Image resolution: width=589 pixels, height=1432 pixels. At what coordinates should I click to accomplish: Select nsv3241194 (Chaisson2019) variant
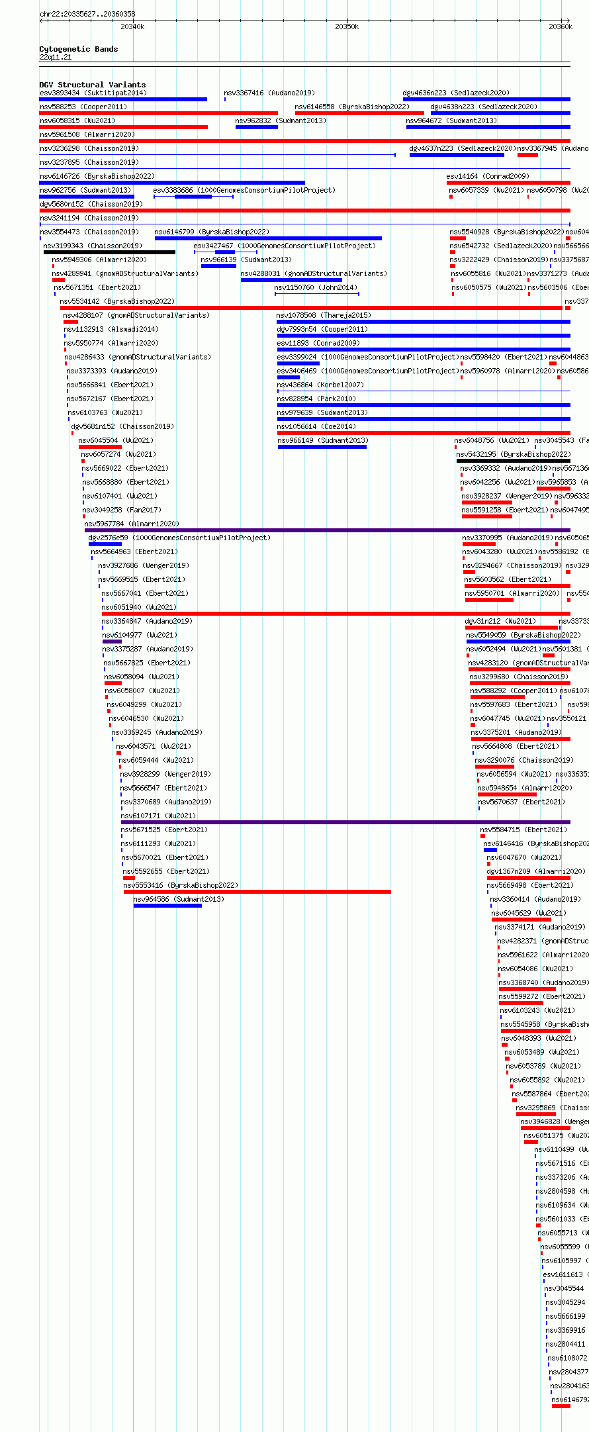[89, 218]
